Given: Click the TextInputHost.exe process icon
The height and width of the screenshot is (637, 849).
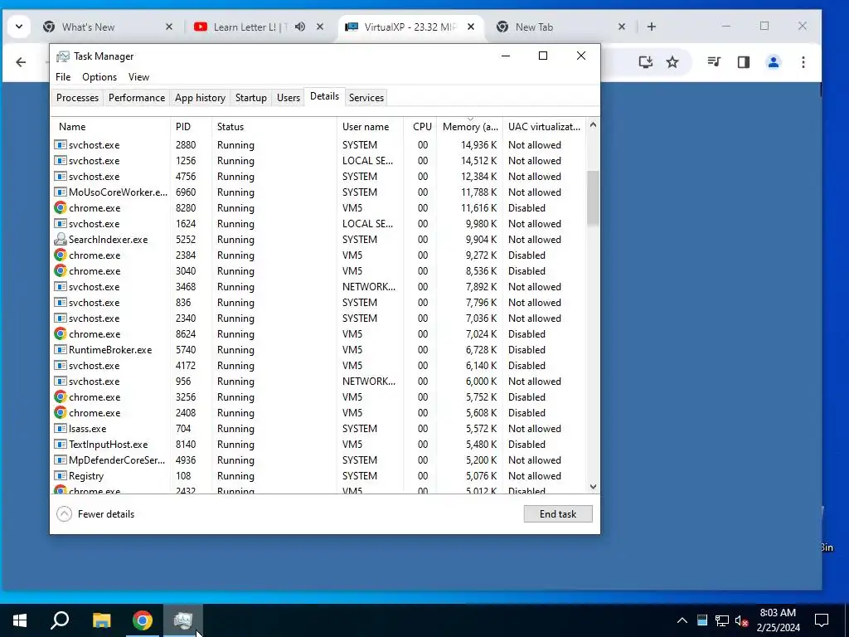Looking at the screenshot, I should [60, 445].
